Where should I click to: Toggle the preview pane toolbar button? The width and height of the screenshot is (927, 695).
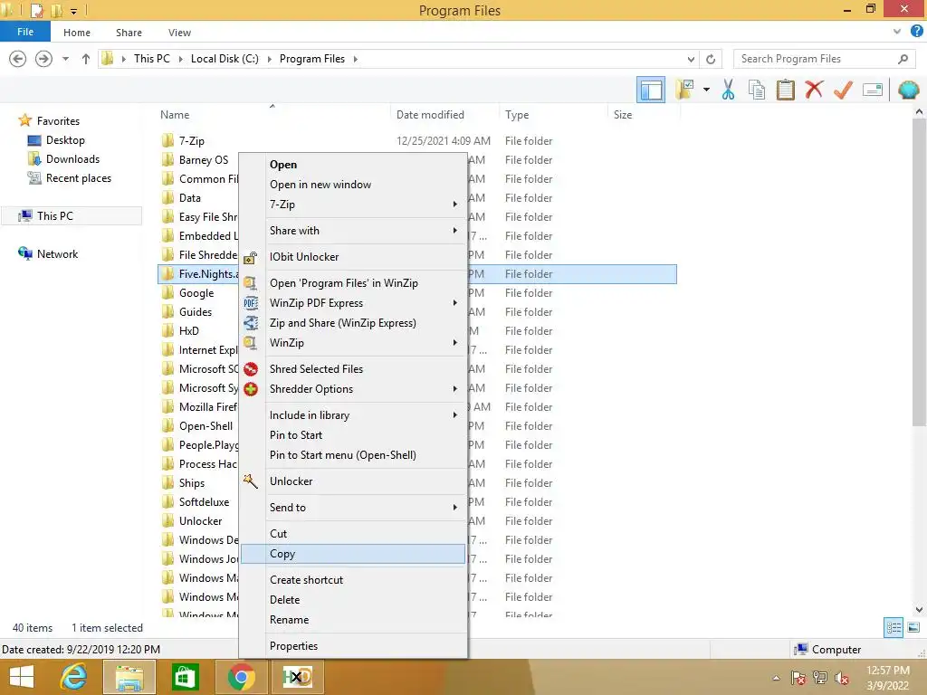click(x=651, y=90)
